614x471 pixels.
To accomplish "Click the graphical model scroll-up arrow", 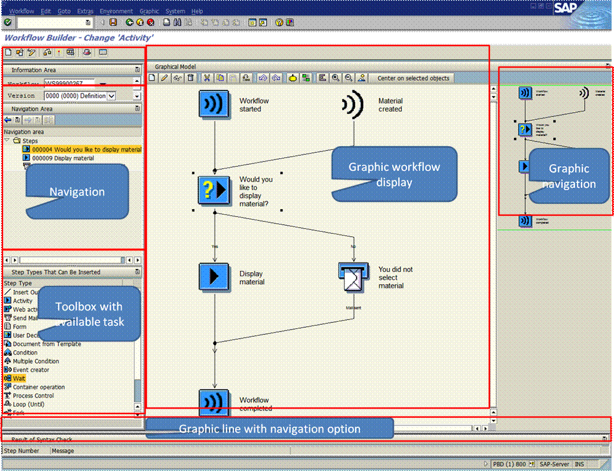I will point(493,89).
